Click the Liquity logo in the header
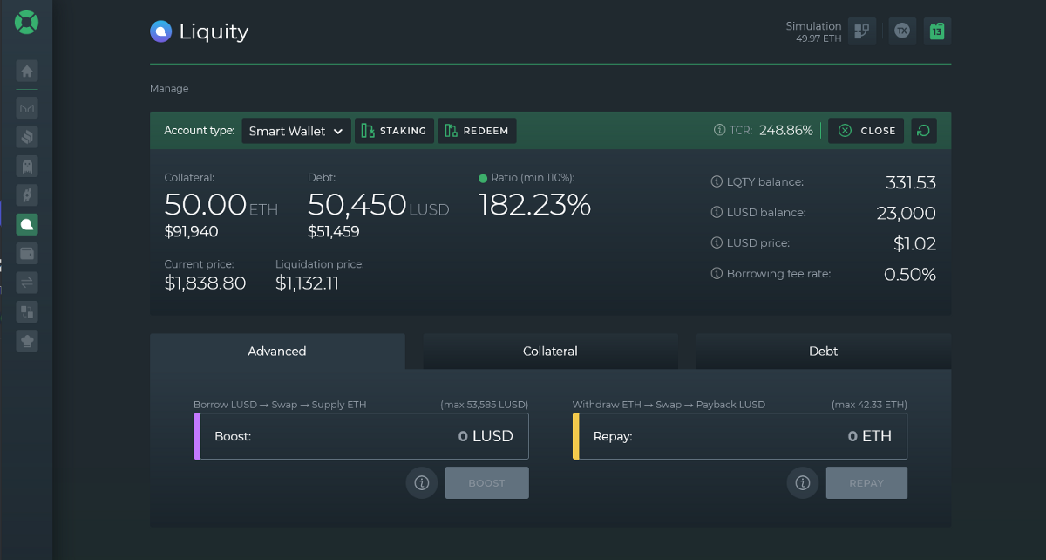Viewport: 1046px width, 560px height. tap(161, 31)
